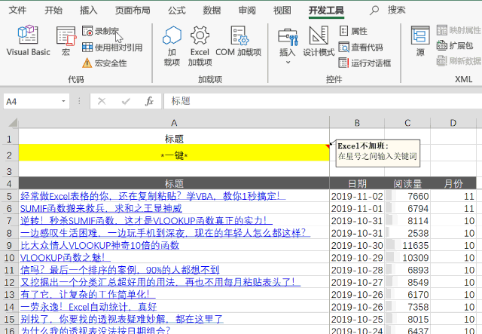
Task: Select the 阅读量 header cell
Action: (407, 183)
